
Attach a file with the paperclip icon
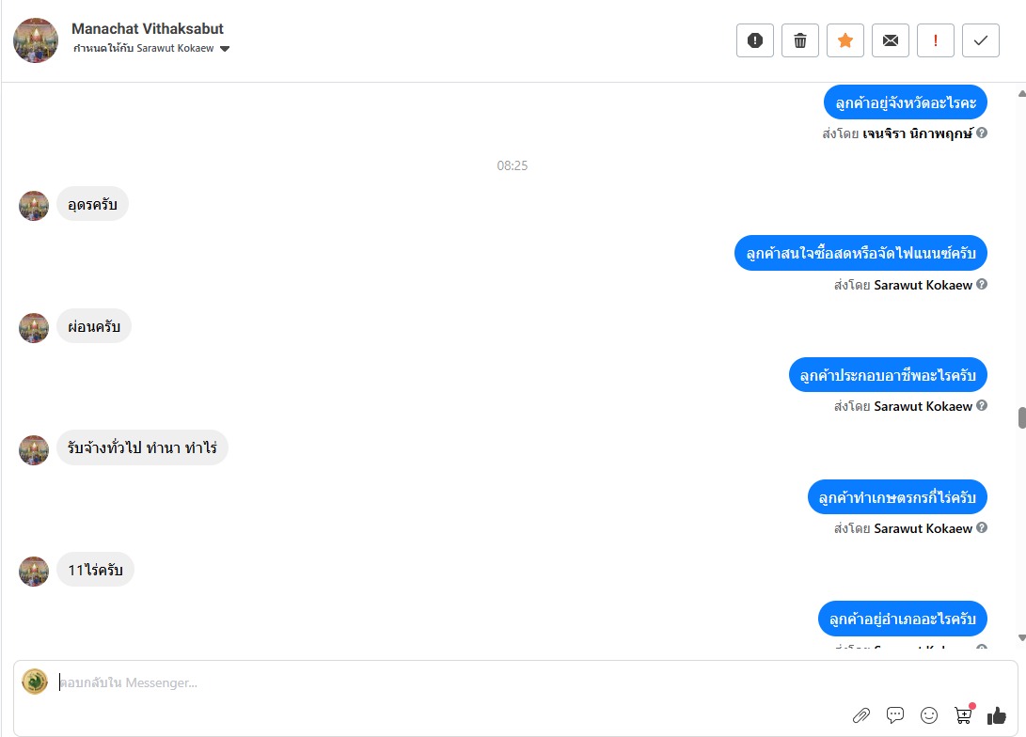click(x=861, y=715)
